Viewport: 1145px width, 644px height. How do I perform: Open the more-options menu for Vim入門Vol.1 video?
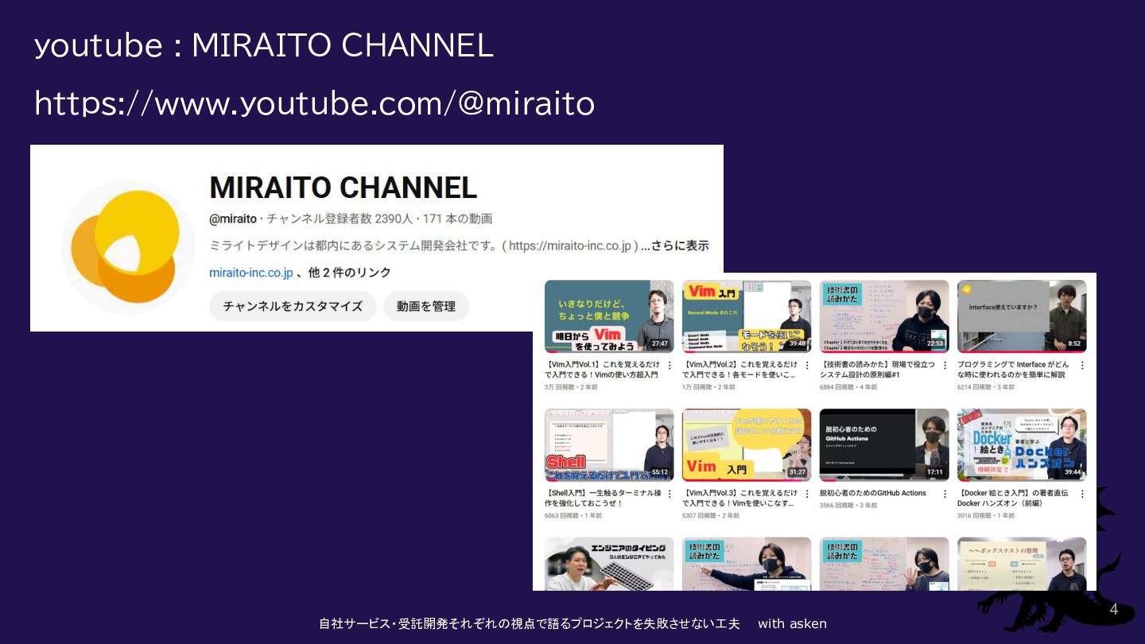point(669,366)
